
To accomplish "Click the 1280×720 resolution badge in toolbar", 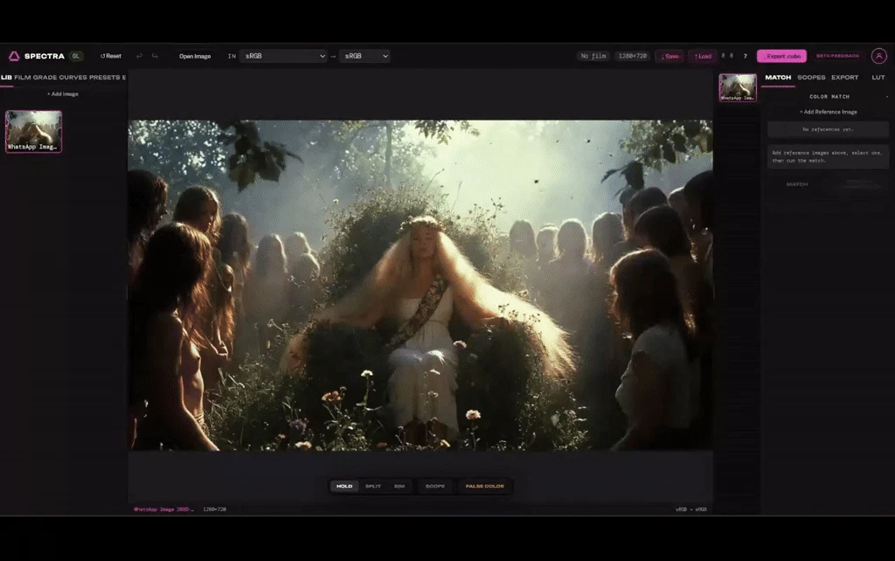I will coord(633,56).
